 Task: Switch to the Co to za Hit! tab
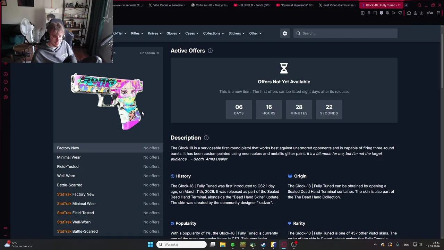(210, 5)
